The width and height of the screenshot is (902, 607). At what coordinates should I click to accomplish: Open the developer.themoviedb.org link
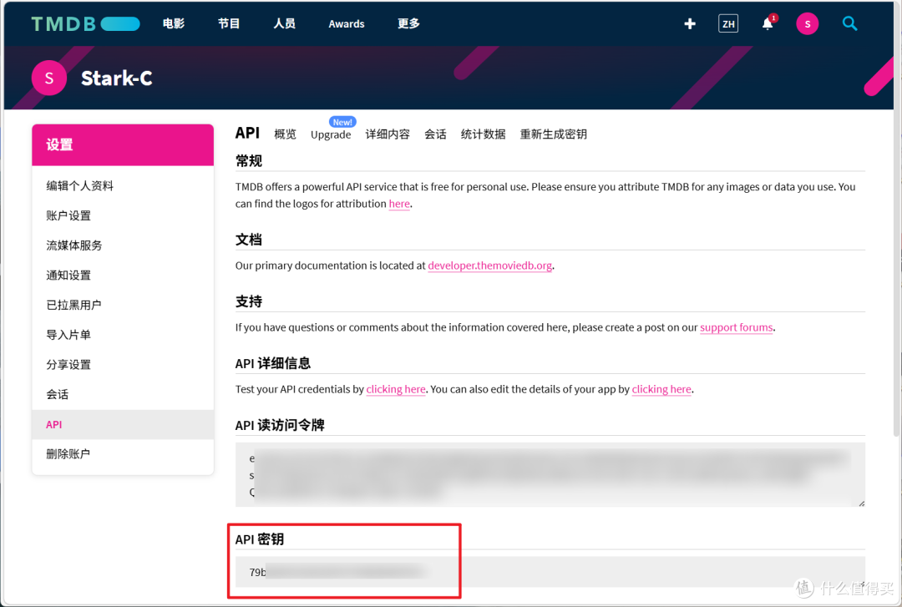click(x=490, y=266)
